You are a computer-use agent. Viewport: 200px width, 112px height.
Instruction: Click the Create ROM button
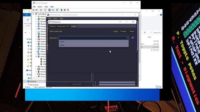pos(77,84)
